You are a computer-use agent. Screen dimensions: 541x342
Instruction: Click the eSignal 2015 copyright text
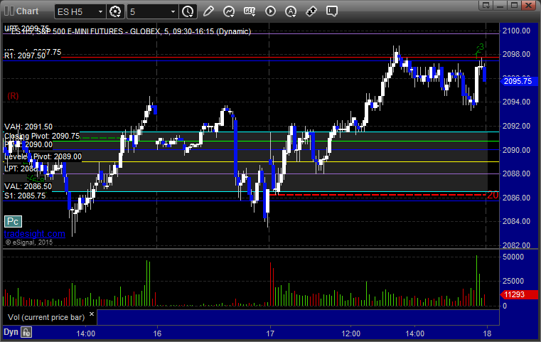click(x=29, y=242)
